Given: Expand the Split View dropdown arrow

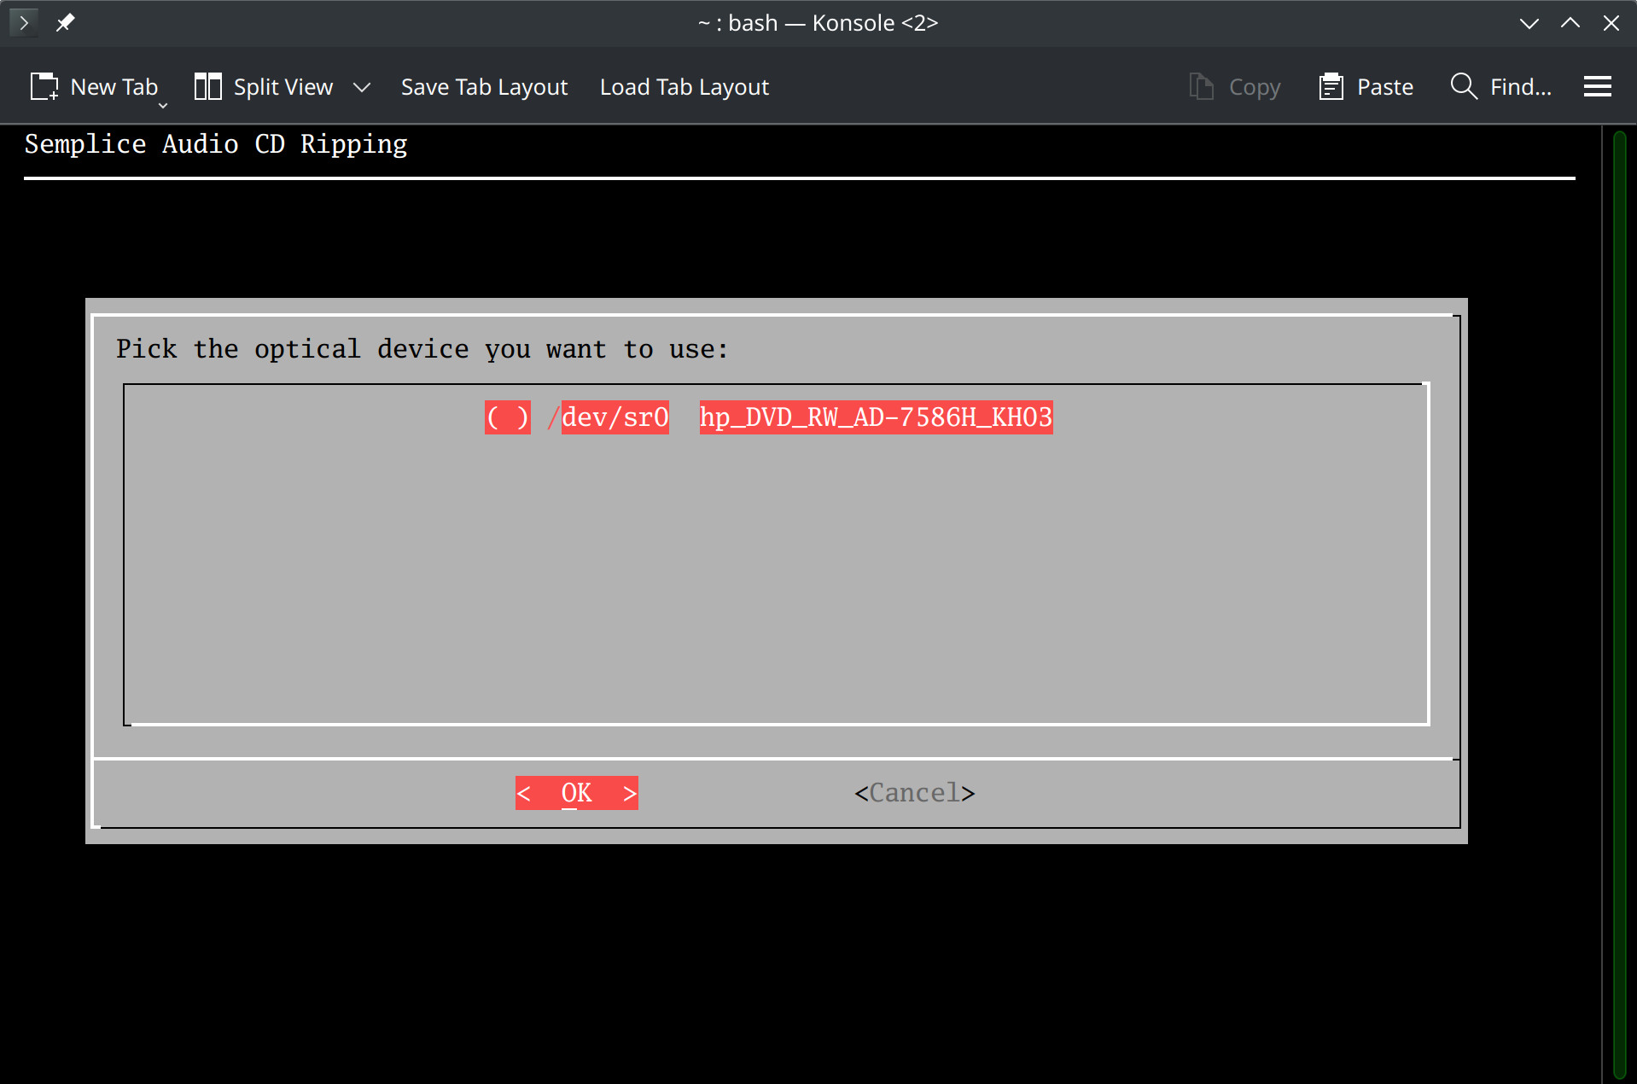Looking at the screenshot, I should [362, 87].
